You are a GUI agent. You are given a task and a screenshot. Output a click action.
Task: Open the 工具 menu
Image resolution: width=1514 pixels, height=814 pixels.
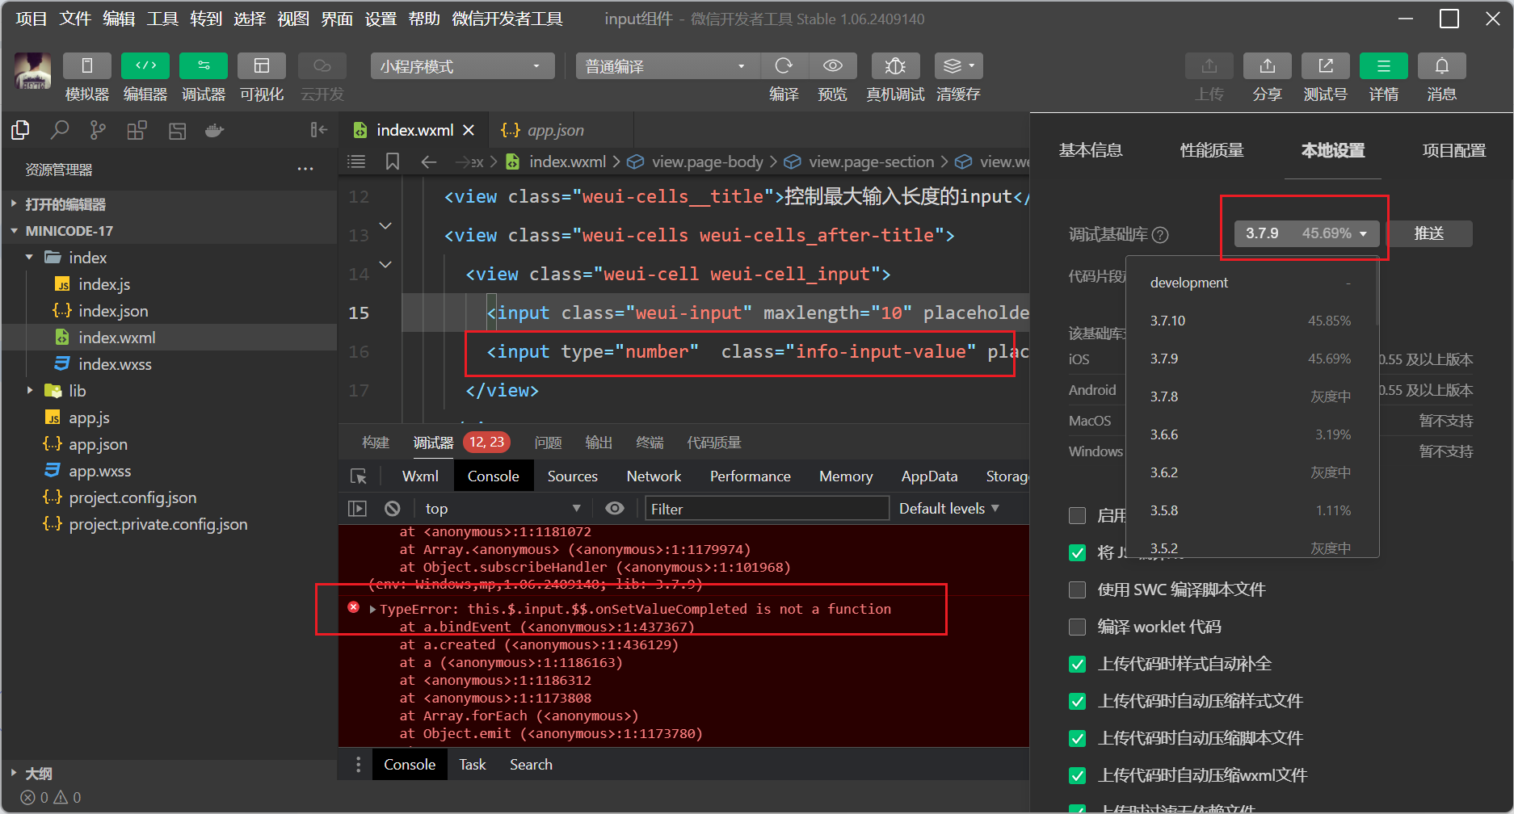point(162,19)
